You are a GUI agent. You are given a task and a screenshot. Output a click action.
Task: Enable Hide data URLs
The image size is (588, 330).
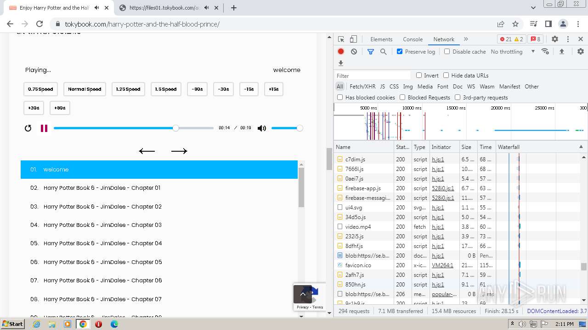[446, 75]
